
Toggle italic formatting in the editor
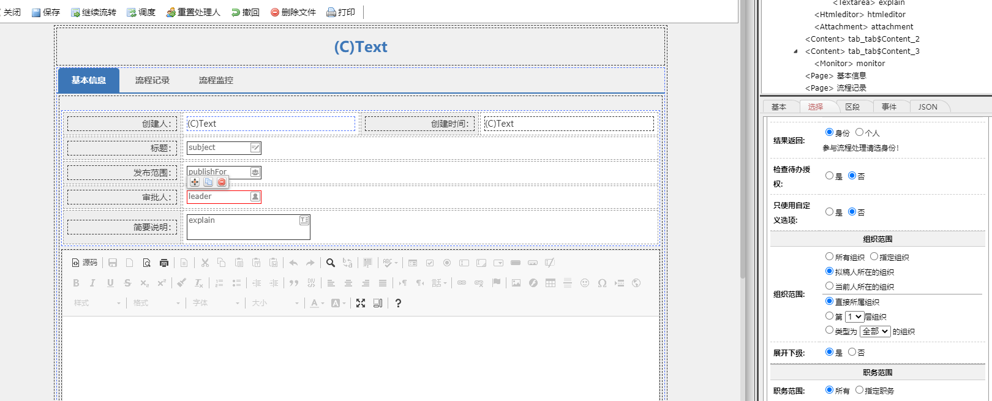(x=93, y=283)
